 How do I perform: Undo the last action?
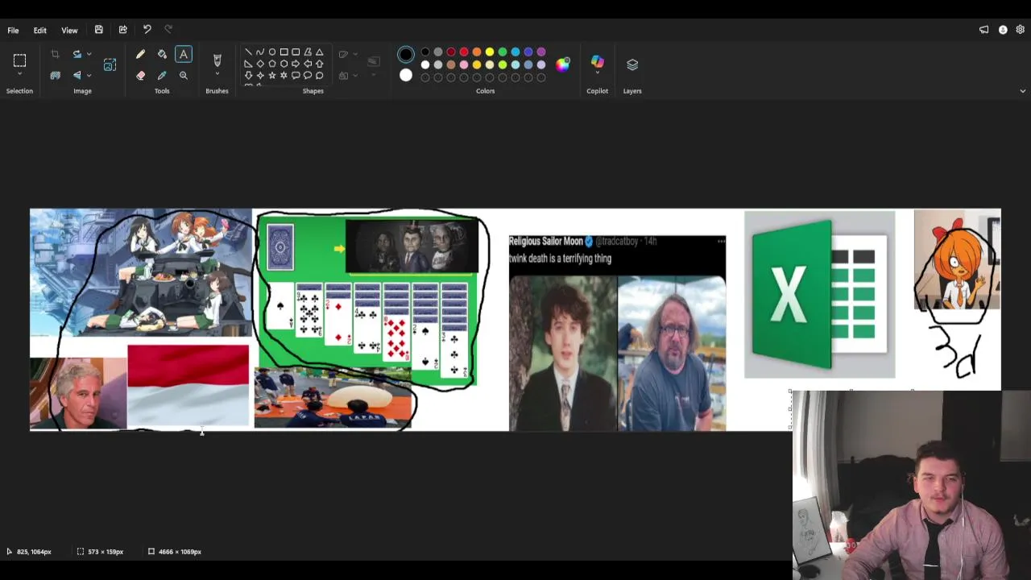point(147,30)
